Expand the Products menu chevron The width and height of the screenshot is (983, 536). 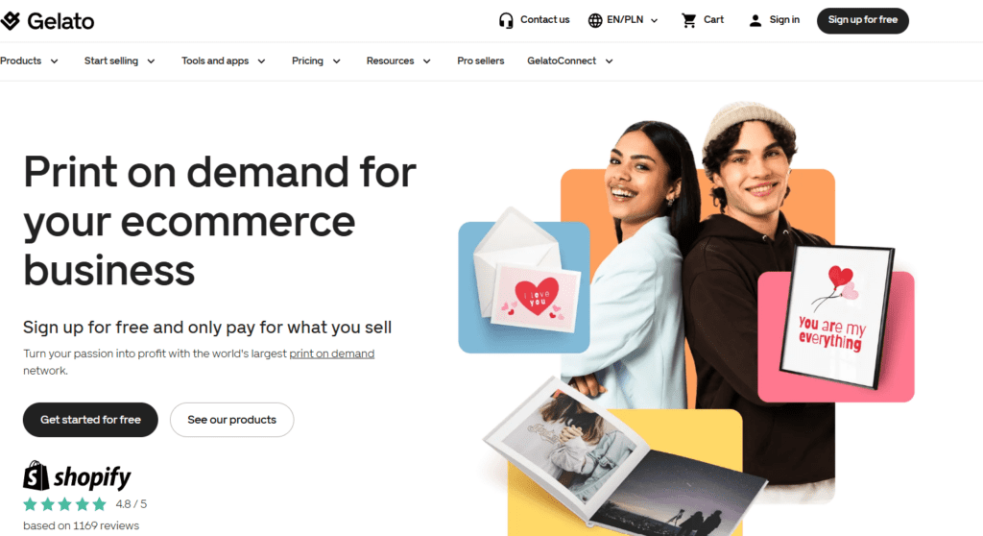coord(55,61)
